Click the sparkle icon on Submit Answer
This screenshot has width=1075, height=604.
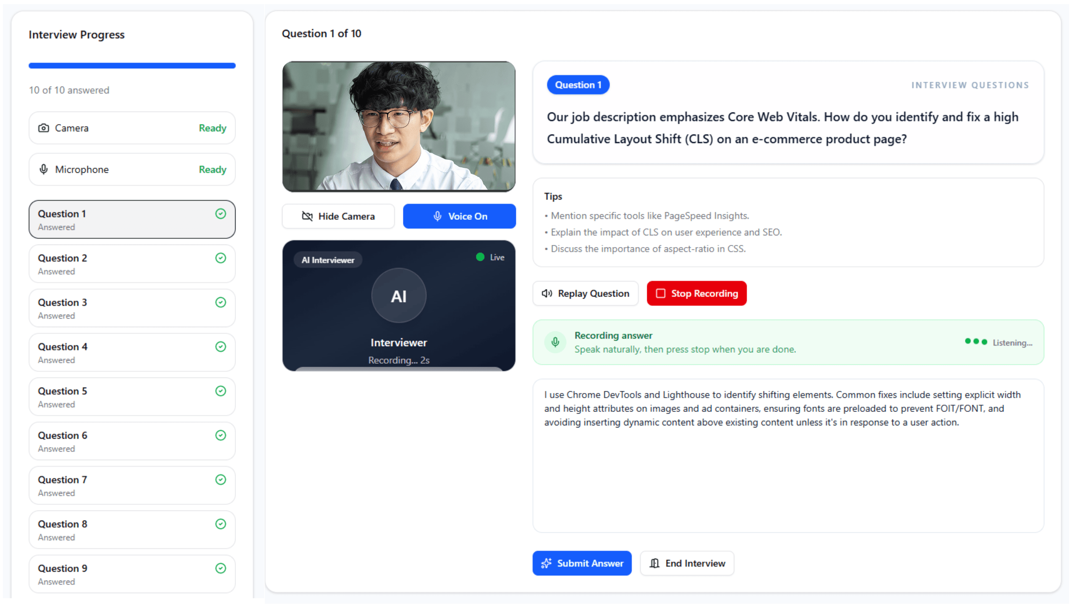click(546, 563)
